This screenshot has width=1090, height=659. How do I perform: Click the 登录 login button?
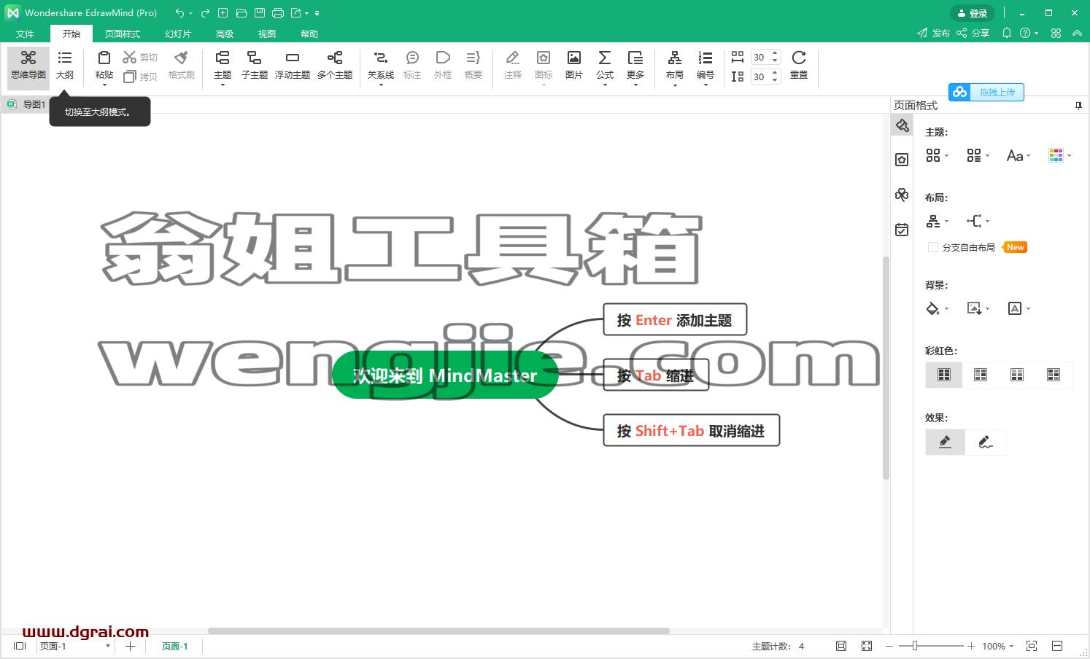pos(972,13)
